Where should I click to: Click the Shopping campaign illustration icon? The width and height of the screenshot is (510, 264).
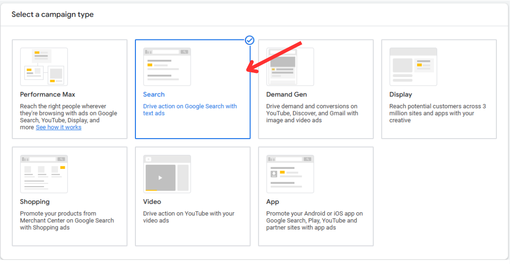point(44,174)
